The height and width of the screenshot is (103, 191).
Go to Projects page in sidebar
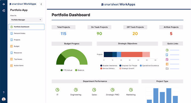[x=17, y=40]
